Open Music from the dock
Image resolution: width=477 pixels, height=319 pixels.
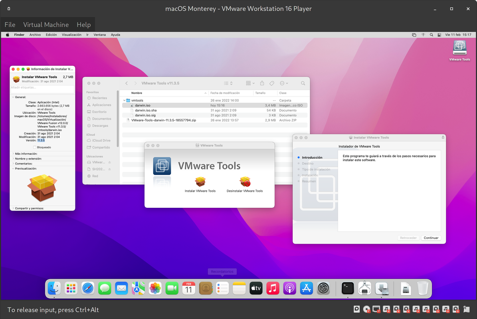pos(273,288)
